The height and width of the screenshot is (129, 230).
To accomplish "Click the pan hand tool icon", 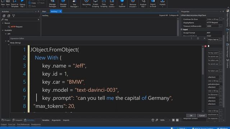I will point(153,120).
